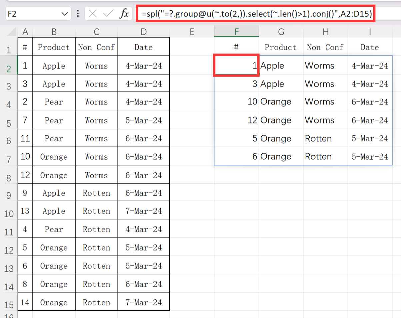Screen dimensions: 401x318
Task: Click the Product header cell in column B
Action: click(x=54, y=47)
